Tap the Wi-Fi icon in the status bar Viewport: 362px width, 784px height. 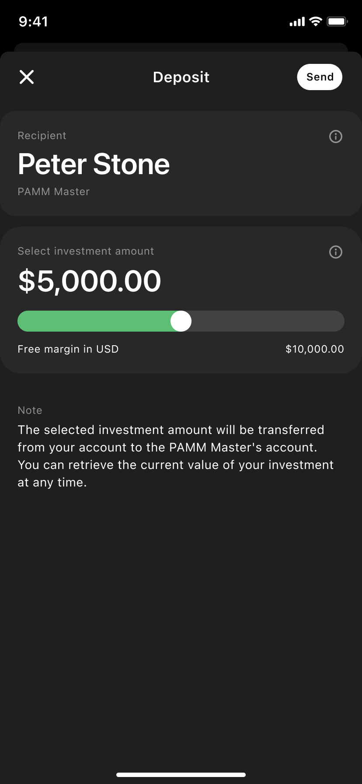tap(315, 21)
